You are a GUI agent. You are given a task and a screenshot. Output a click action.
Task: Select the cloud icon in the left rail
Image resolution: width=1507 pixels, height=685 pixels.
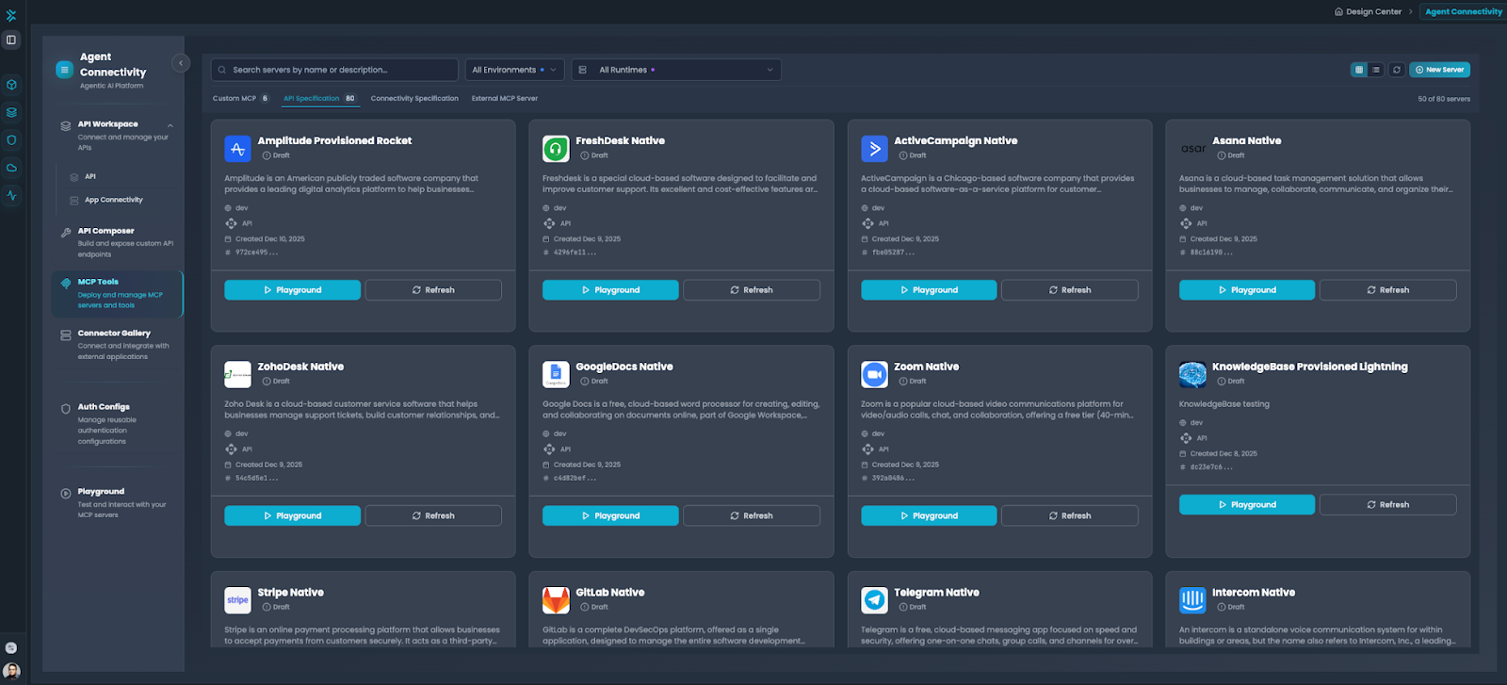click(x=11, y=168)
